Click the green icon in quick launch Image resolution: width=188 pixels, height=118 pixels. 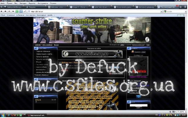(x=21, y=115)
